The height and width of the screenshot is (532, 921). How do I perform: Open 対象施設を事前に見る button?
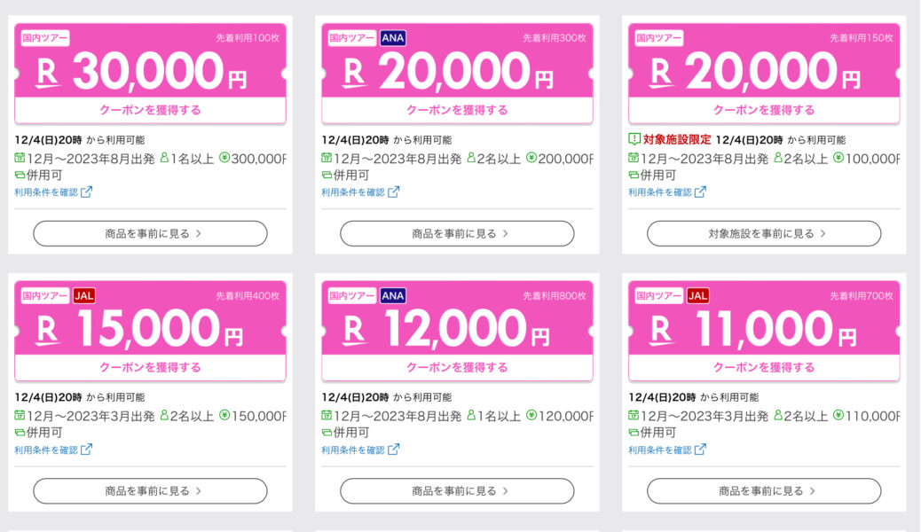[x=764, y=233]
